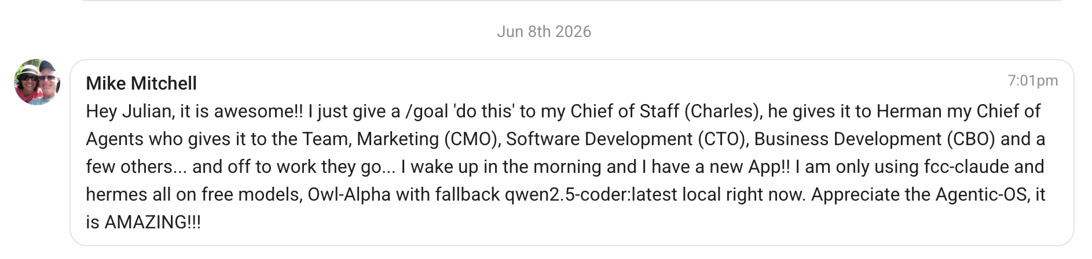The image size is (1092, 259).
Task: Click the Jun 8th 2026 date divider
Action: 544,31
